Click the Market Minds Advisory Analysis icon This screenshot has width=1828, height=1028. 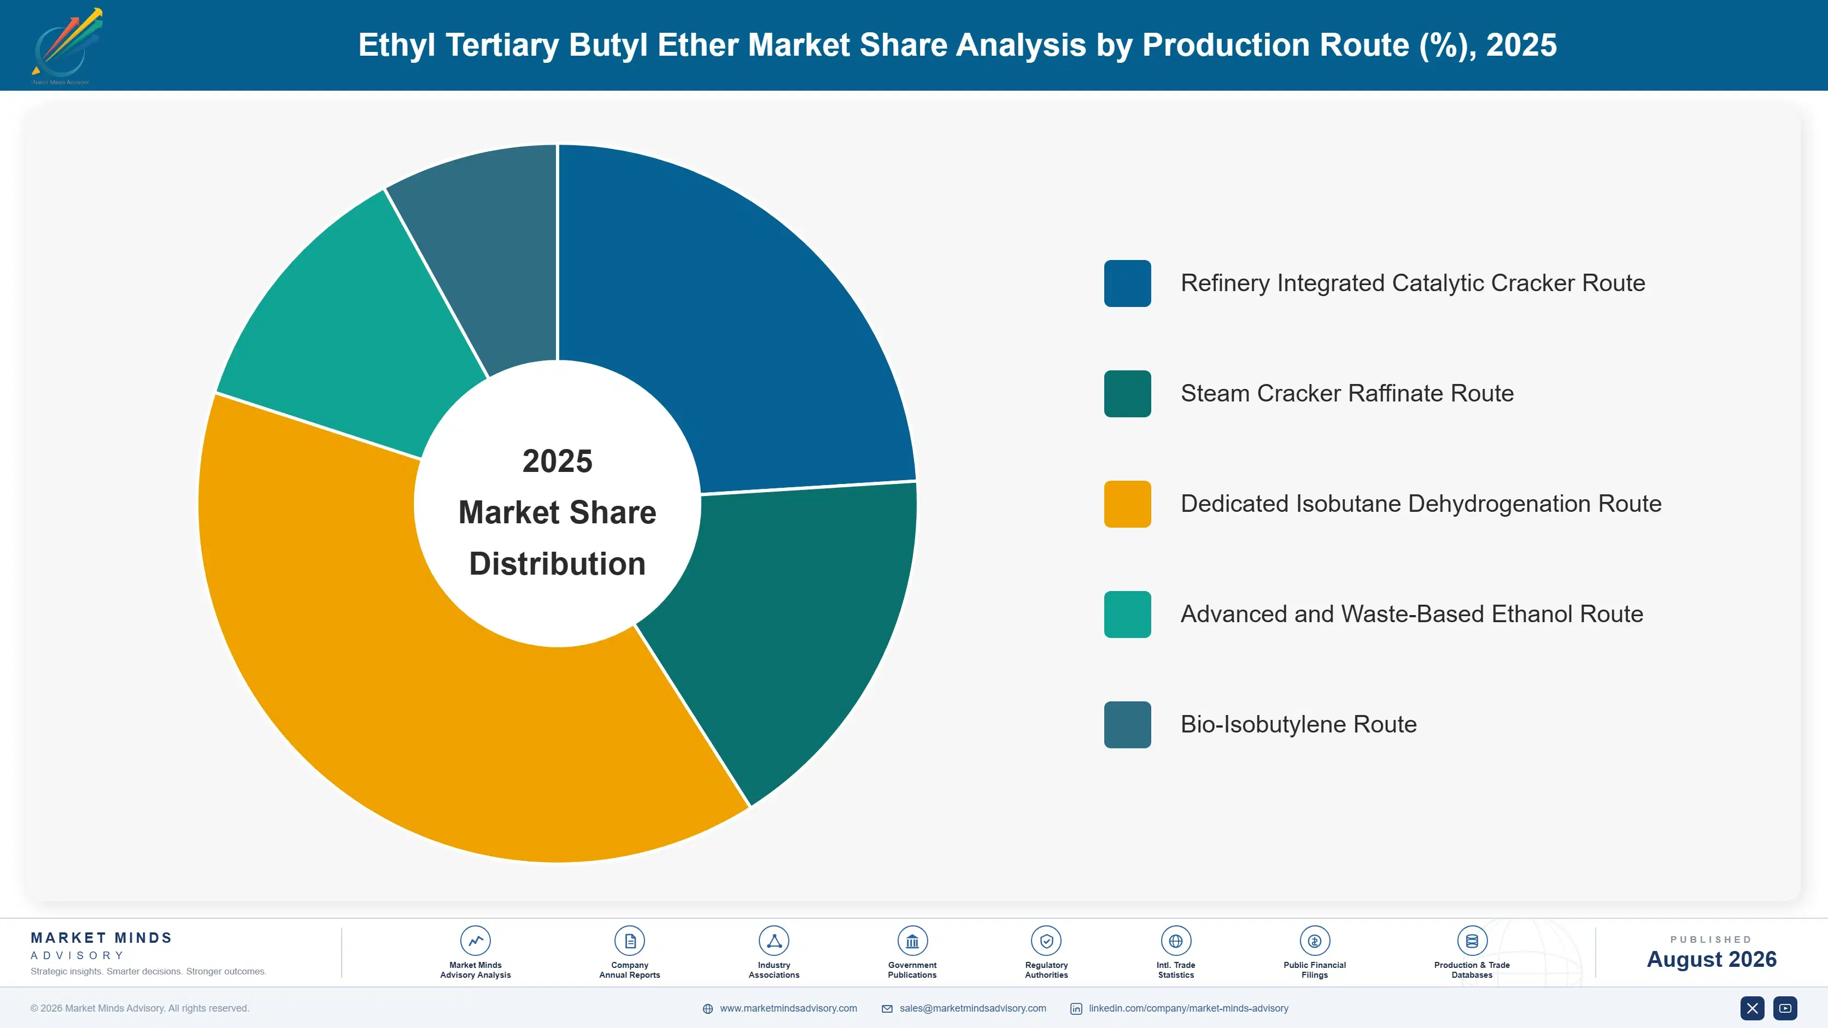(476, 941)
